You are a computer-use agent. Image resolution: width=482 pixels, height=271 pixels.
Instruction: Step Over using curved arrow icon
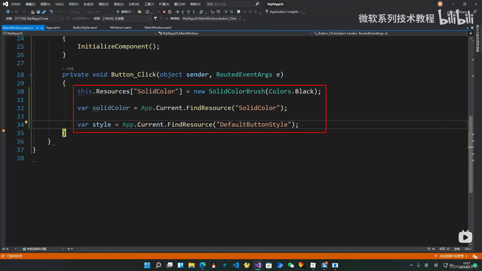[x=188, y=12]
